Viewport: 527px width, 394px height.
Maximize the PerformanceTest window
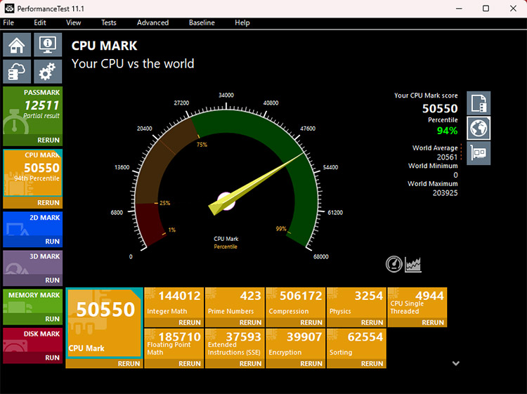click(486, 8)
